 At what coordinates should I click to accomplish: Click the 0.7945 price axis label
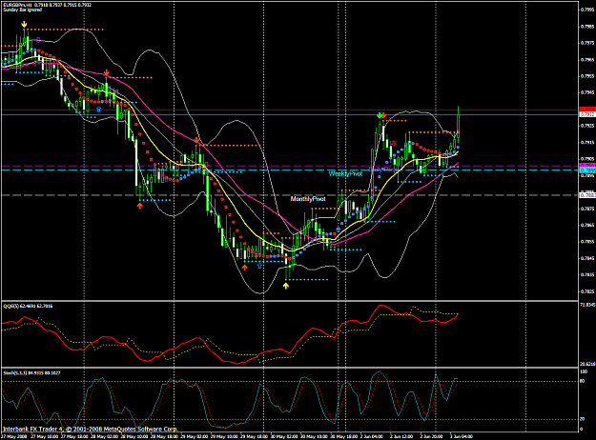pos(587,92)
